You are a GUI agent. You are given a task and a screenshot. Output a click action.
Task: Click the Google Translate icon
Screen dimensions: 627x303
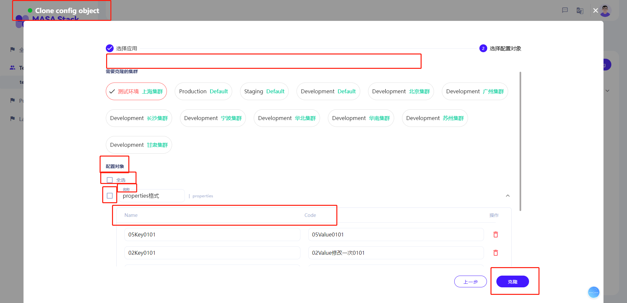click(x=580, y=10)
